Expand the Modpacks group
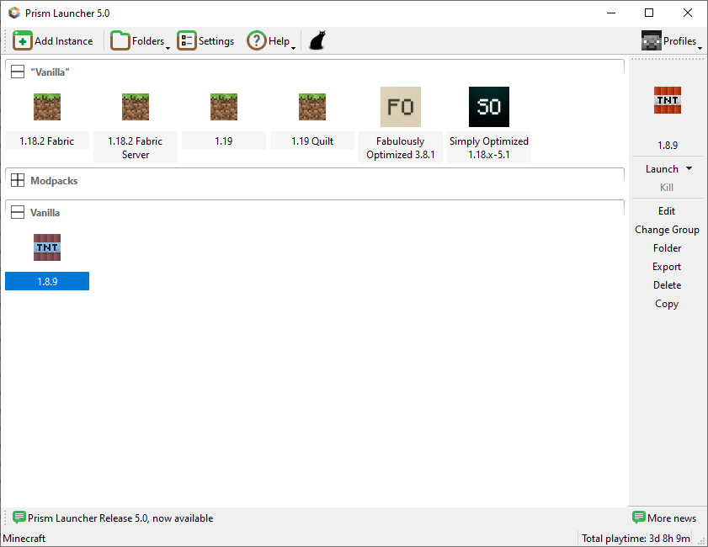 17,180
